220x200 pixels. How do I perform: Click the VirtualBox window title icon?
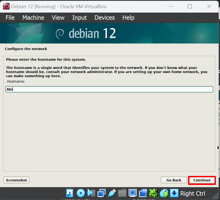(x=6, y=7)
